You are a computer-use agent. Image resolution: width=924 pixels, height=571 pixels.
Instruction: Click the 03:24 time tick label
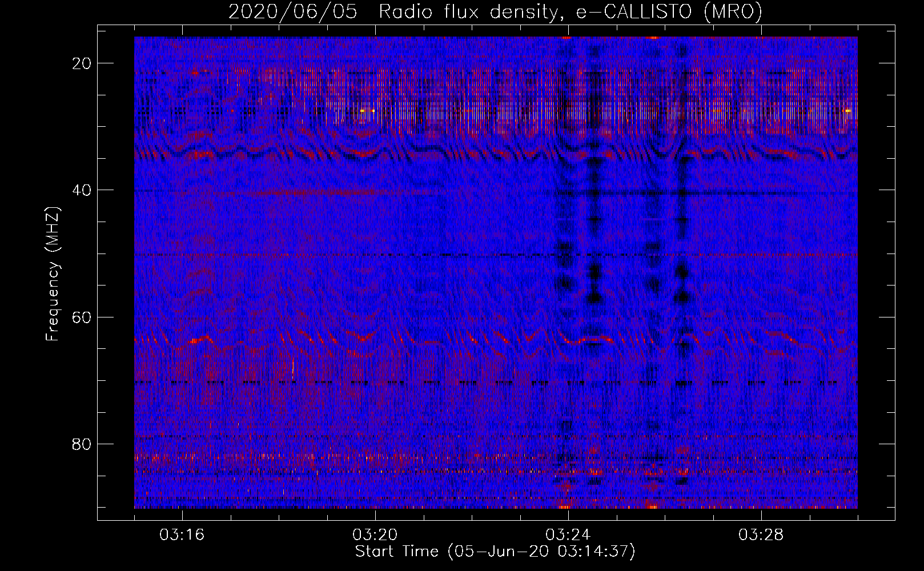click(568, 535)
